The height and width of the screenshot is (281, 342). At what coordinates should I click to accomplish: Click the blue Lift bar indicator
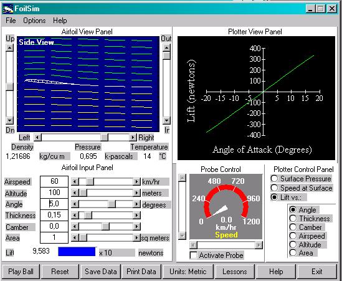click(x=77, y=252)
